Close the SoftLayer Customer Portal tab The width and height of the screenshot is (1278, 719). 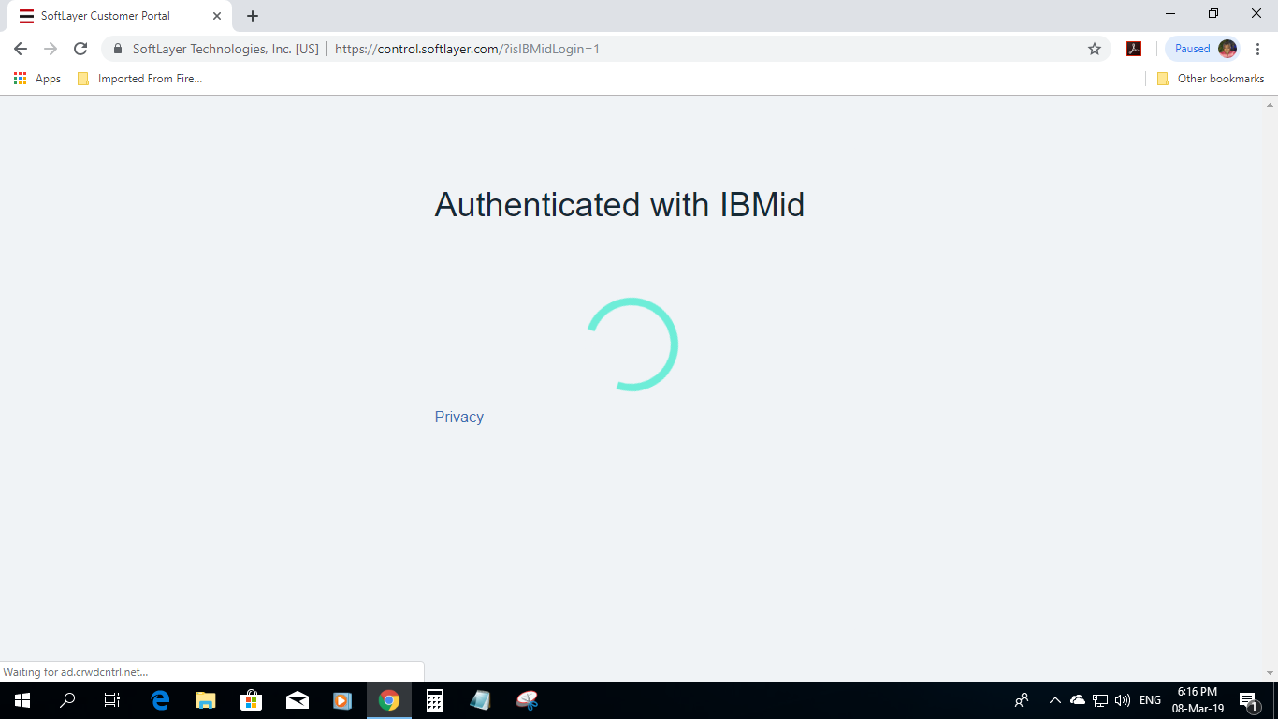[217, 16]
